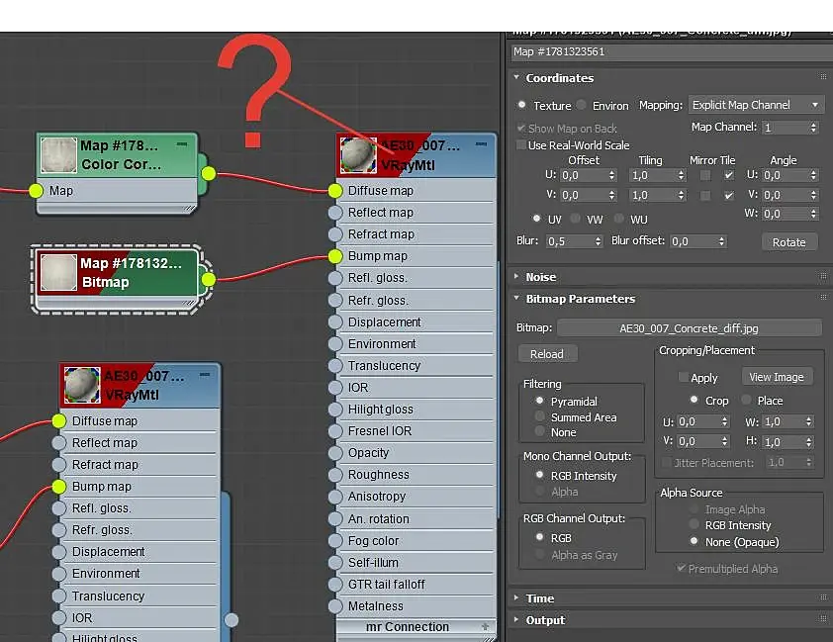Click the upper VRayMtl material sphere preview
The height and width of the screenshot is (642, 833).
(x=358, y=155)
